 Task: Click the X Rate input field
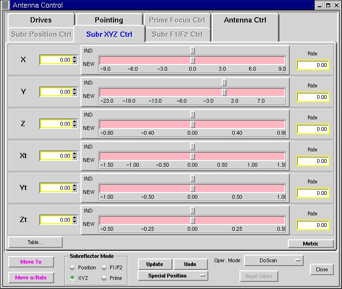313,65
